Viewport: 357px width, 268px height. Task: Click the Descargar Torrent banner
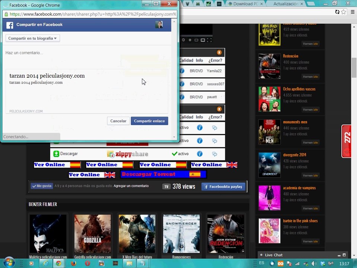coord(164,174)
